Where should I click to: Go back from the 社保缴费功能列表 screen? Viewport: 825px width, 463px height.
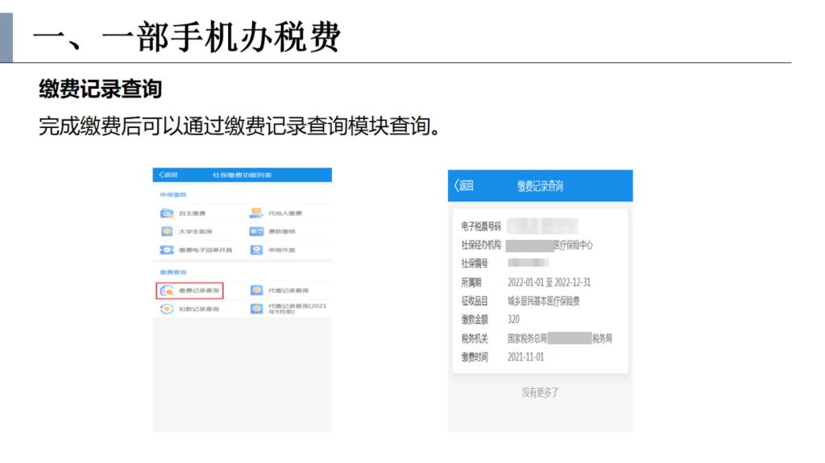tap(168, 175)
